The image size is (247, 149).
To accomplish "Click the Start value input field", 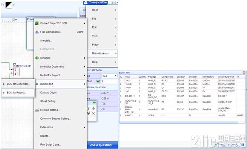I will coord(109,81).
